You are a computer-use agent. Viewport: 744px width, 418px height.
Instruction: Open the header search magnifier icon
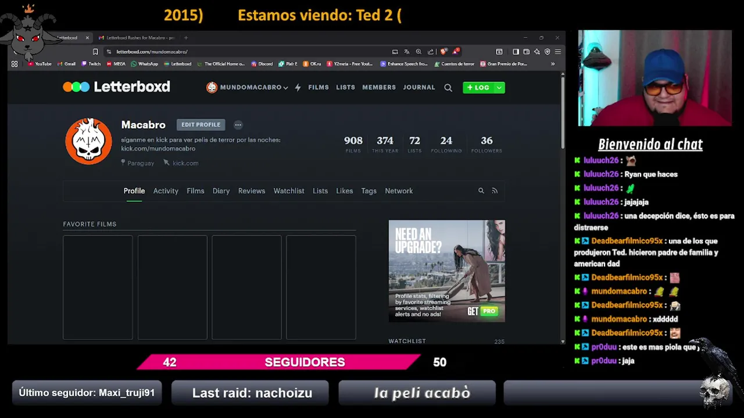click(x=448, y=88)
